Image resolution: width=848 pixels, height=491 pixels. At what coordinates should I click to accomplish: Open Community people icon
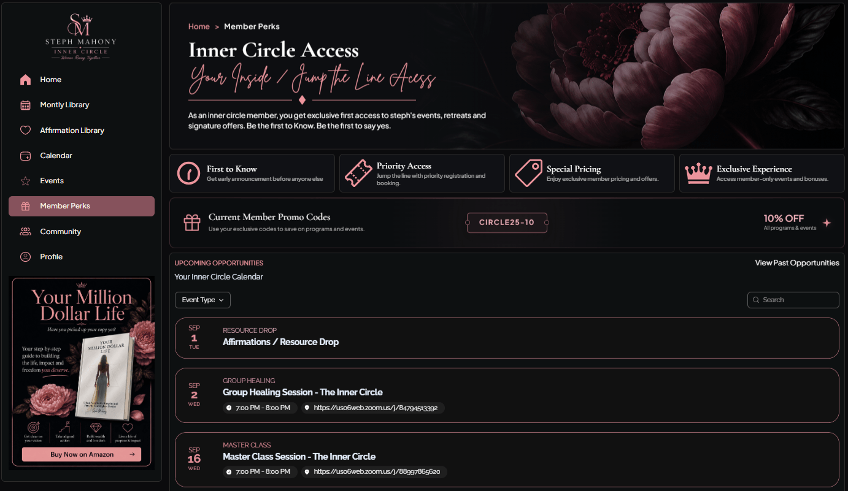click(x=25, y=232)
